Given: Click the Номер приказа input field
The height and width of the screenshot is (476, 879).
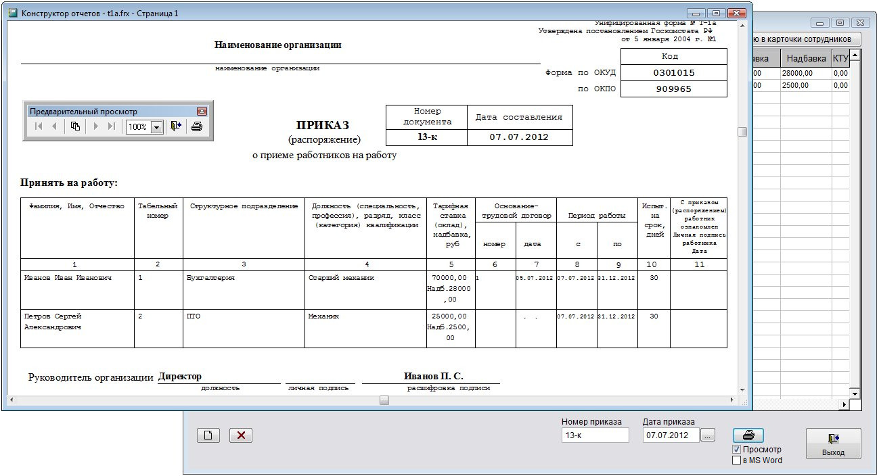Looking at the screenshot, I should (x=595, y=435).
